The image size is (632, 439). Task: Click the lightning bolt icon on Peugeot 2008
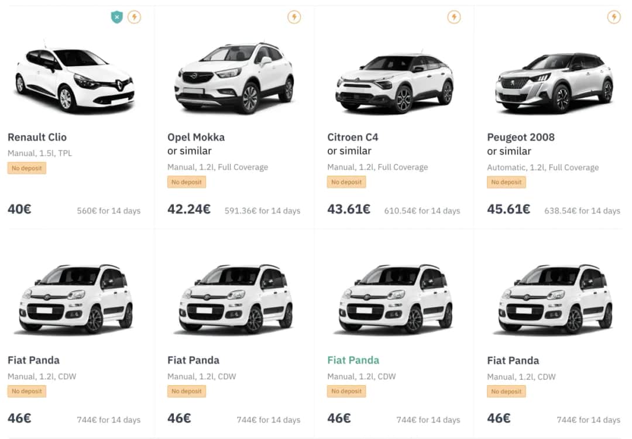[x=614, y=17]
